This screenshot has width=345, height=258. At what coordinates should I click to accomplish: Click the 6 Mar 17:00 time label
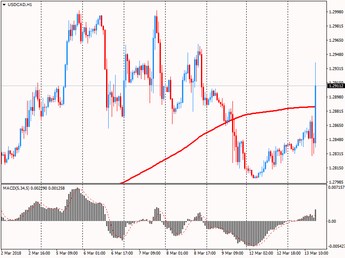(122, 253)
